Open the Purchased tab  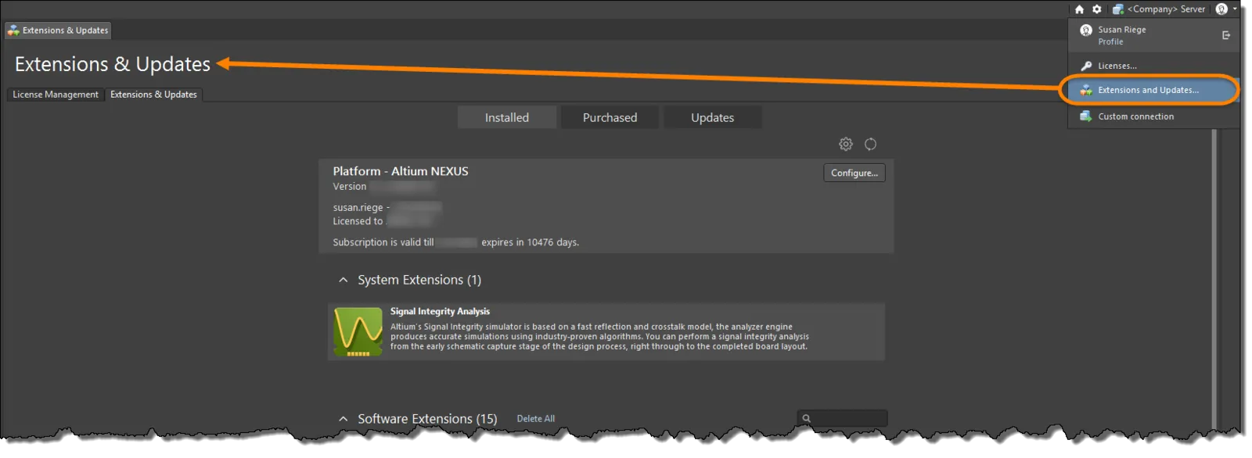(610, 118)
